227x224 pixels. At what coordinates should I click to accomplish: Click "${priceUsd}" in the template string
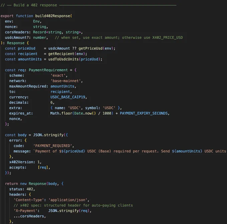tap(73, 151)
